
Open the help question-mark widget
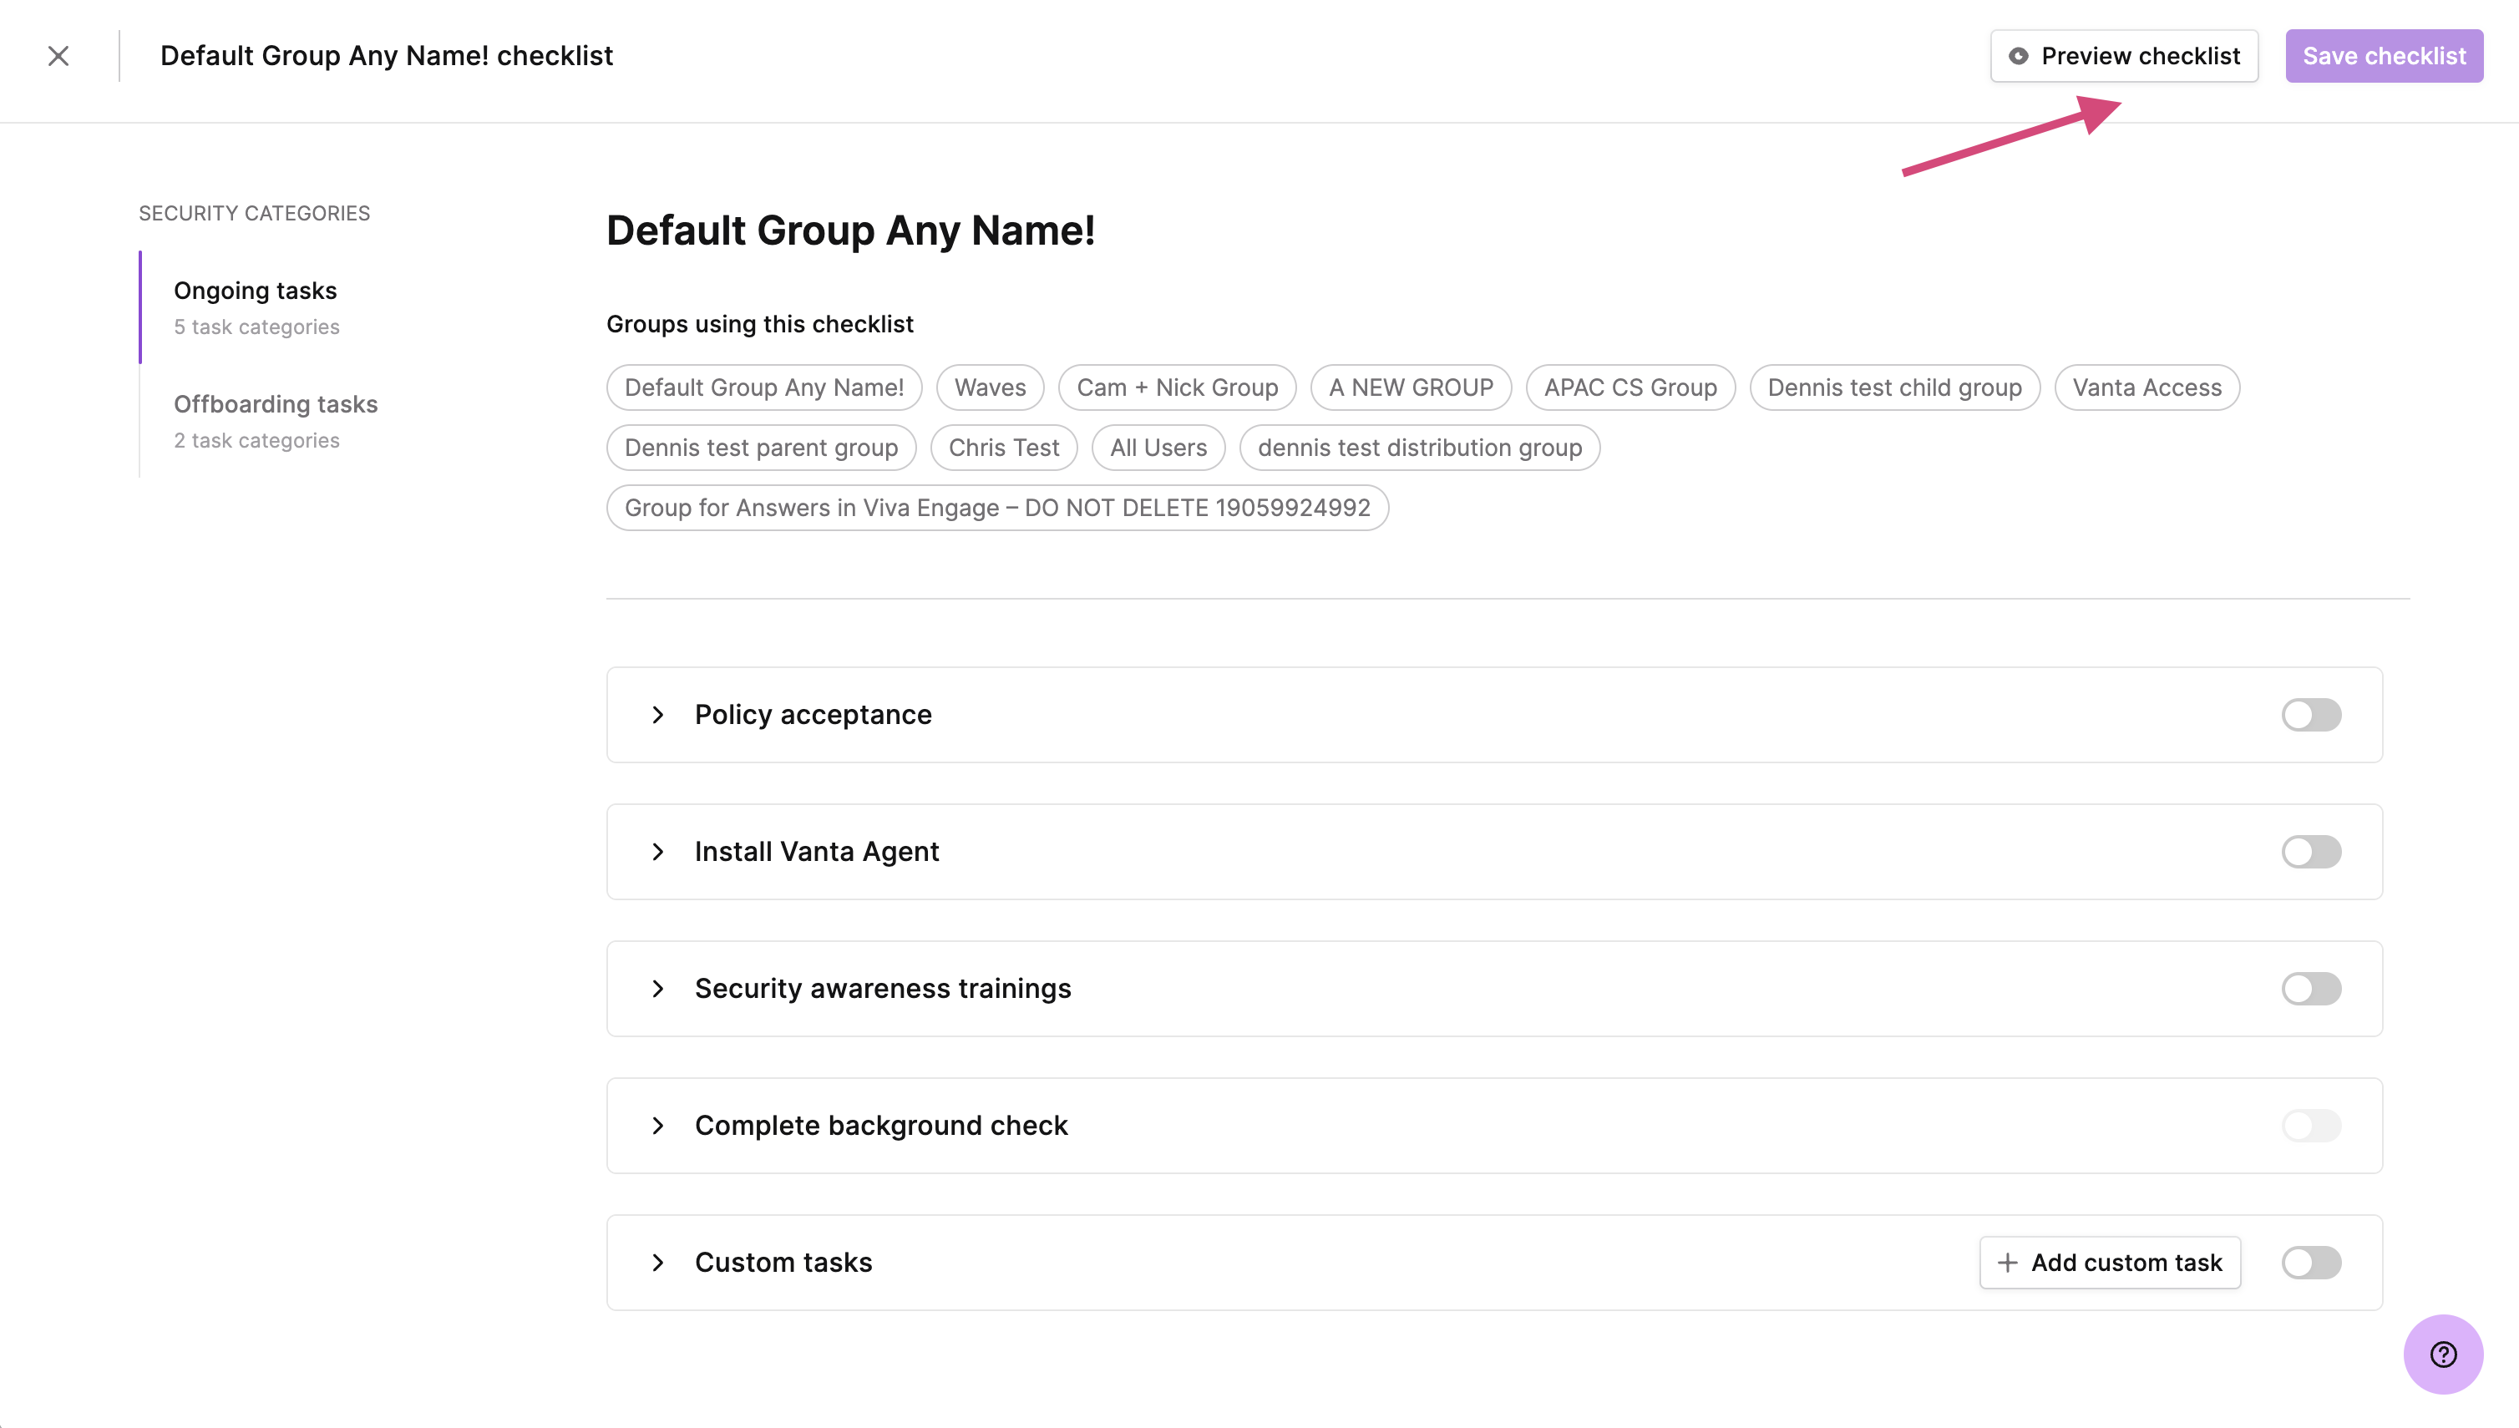pyautogui.click(x=2442, y=1355)
